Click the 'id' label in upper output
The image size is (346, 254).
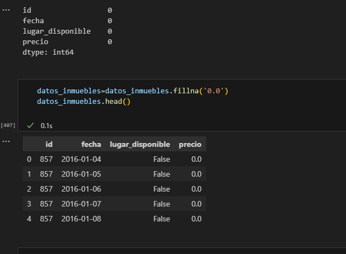coord(27,10)
